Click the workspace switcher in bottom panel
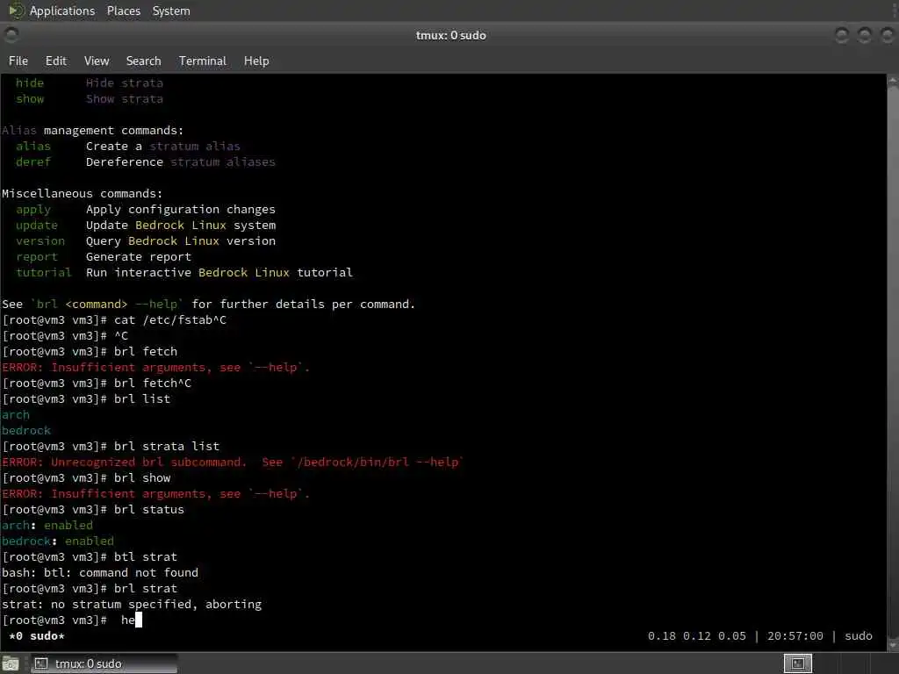Image resolution: width=899 pixels, height=674 pixels. pyautogui.click(x=797, y=663)
